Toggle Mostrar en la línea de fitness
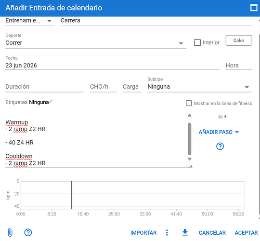Viewport: 260px width, 241px height. [189, 103]
